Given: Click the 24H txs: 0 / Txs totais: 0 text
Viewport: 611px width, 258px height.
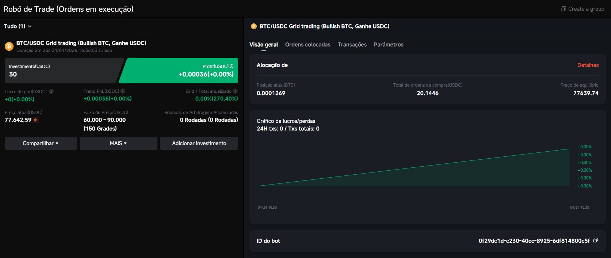Looking at the screenshot, I should click(x=288, y=129).
